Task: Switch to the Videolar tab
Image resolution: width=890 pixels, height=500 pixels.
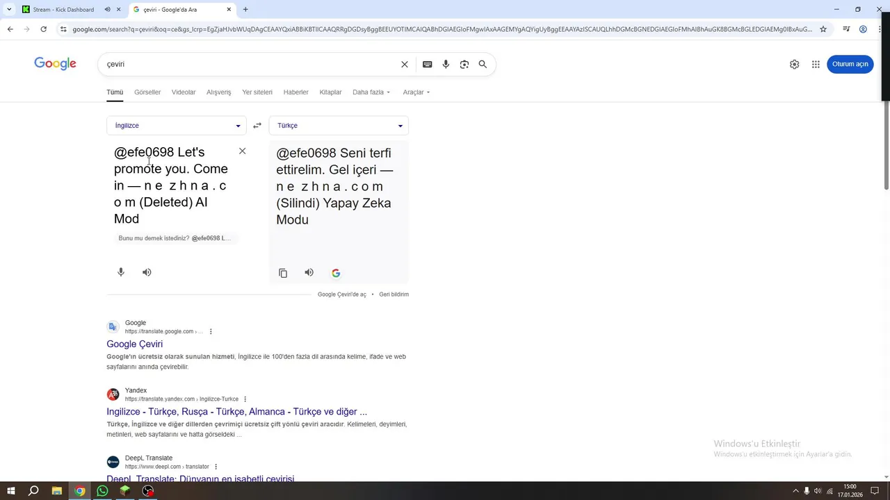Action: [x=184, y=92]
